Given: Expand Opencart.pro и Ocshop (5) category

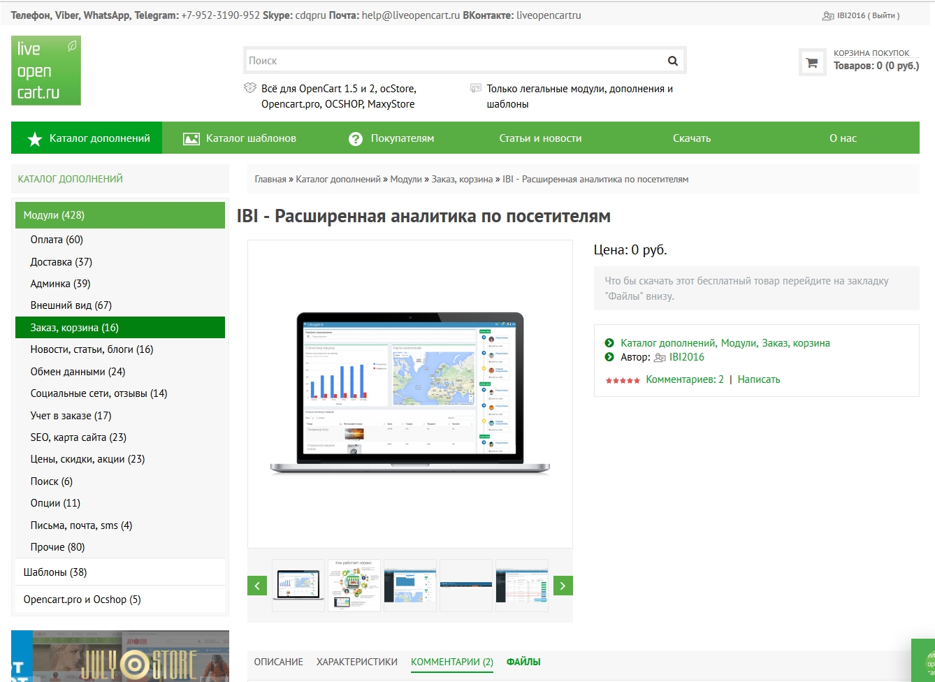Looking at the screenshot, I should [82, 600].
